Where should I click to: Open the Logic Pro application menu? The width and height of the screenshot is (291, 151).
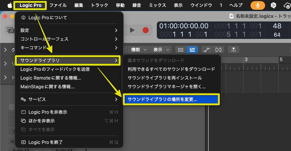click(x=31, y=5)
